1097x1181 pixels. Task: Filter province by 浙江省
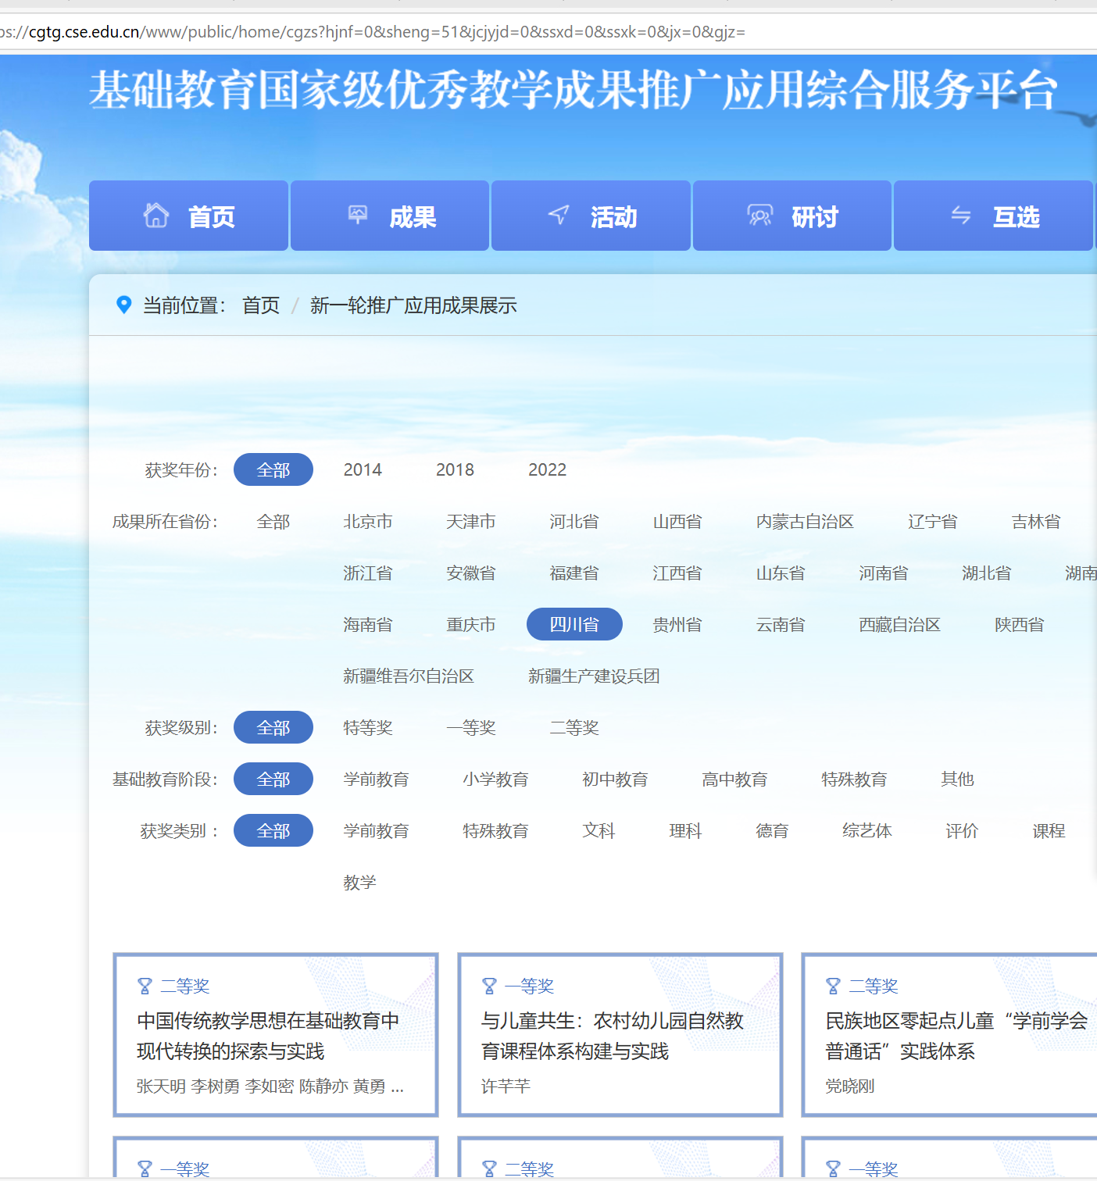[x=368, y=573]
